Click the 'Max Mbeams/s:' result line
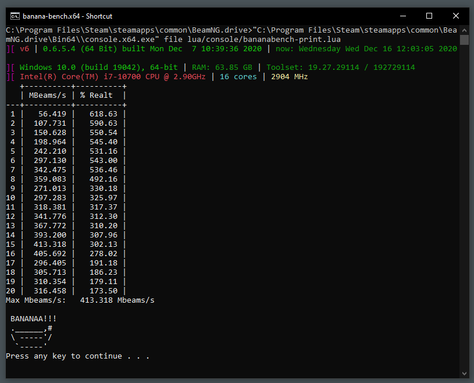 click(x=80, y=300)
